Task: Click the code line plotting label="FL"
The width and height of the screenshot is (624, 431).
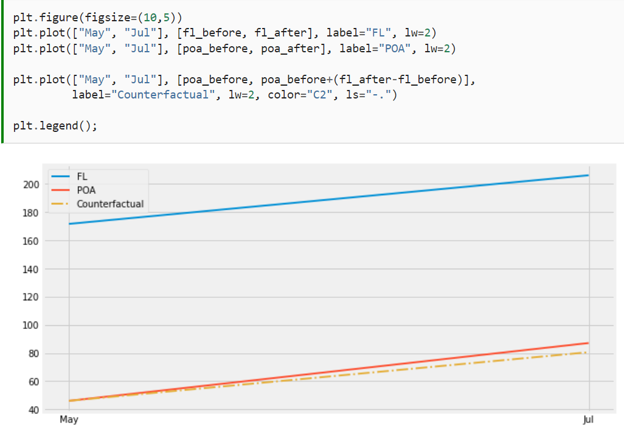Action: tap(225, 33)
